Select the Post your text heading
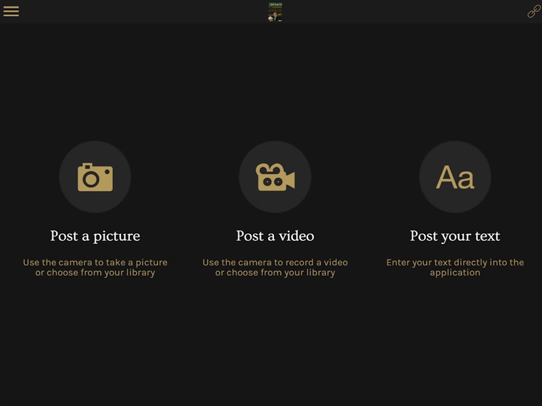The height and width of the screenshot is (406, 542). pyautogui.click(x=455, y=236)
